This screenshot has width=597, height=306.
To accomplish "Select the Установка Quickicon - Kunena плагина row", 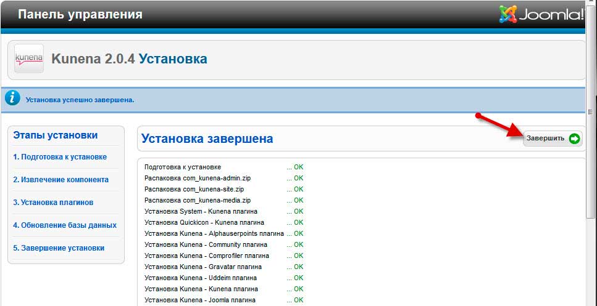I will click(x=224, y=222).
